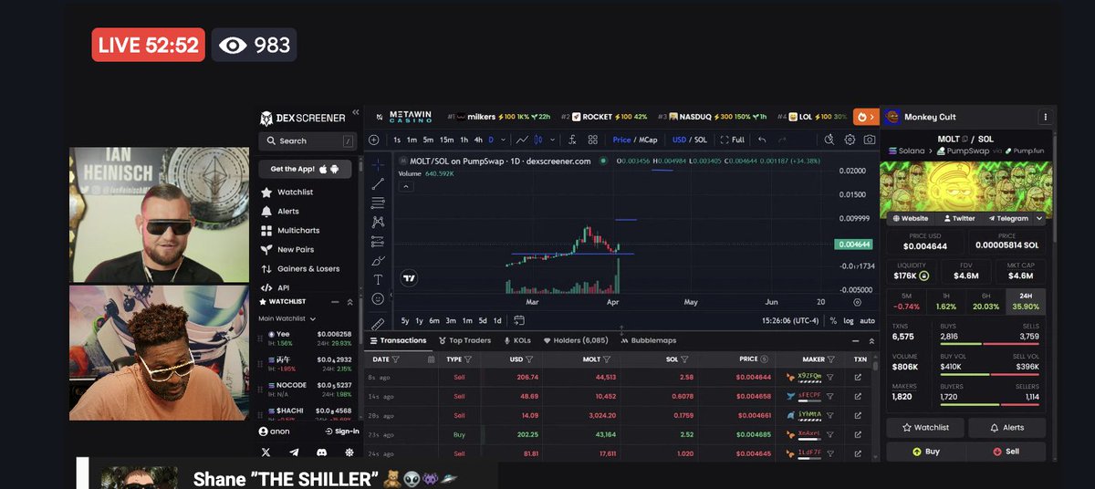The height and width of the screenshot is (489, 1095).
Task: Add pair with Watchlist button
Action: (925, 427)
